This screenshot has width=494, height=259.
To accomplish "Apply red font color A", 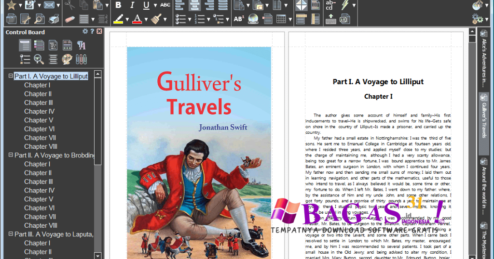I will 137,19.
